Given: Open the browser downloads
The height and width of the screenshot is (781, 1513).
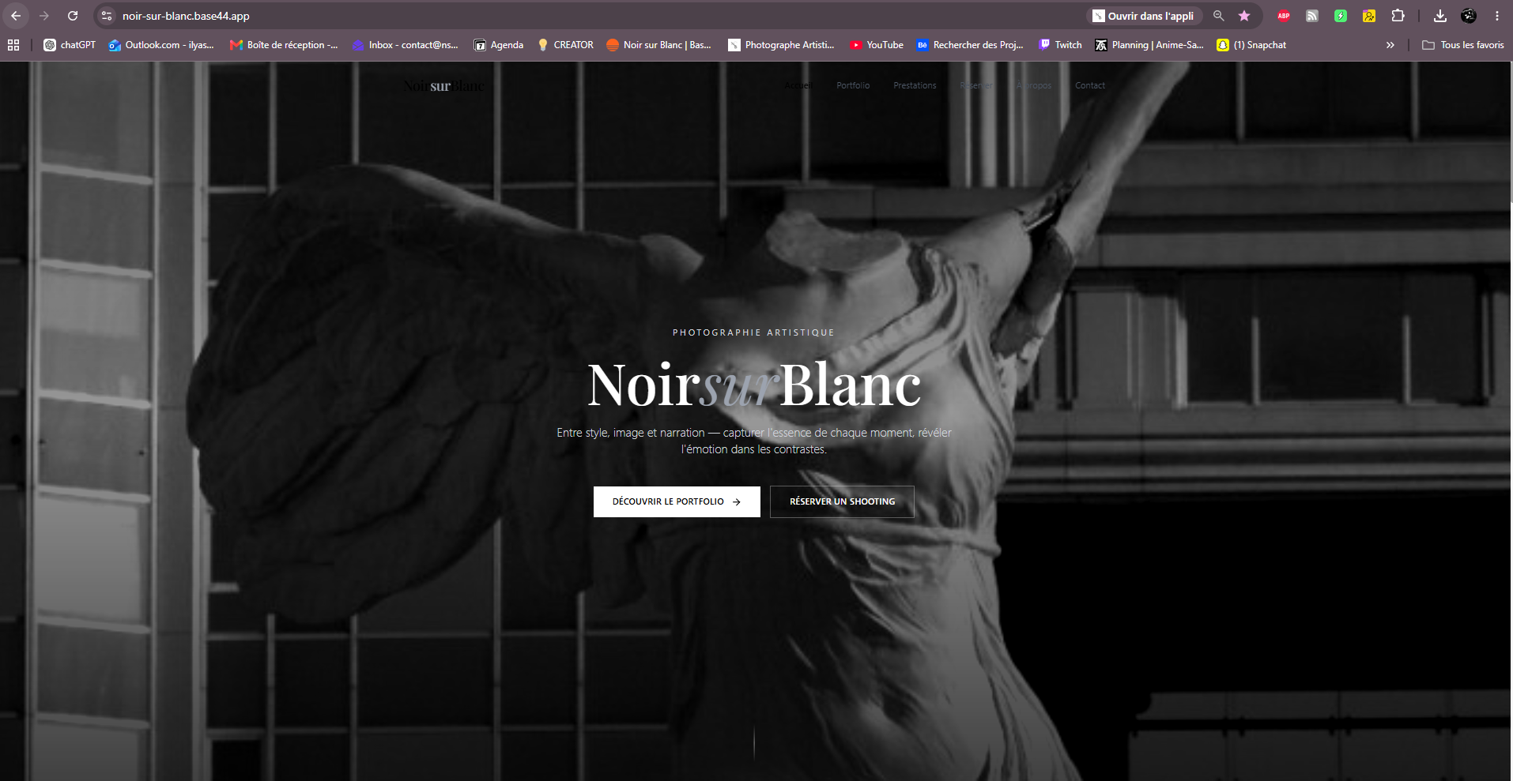Looking at the screenshot, I should [1440, 16].
